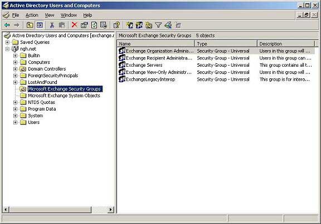Viewport: 321px width, 224px height.
Task: Click the Paste clipboard toolbar icon
Action: 62,25
